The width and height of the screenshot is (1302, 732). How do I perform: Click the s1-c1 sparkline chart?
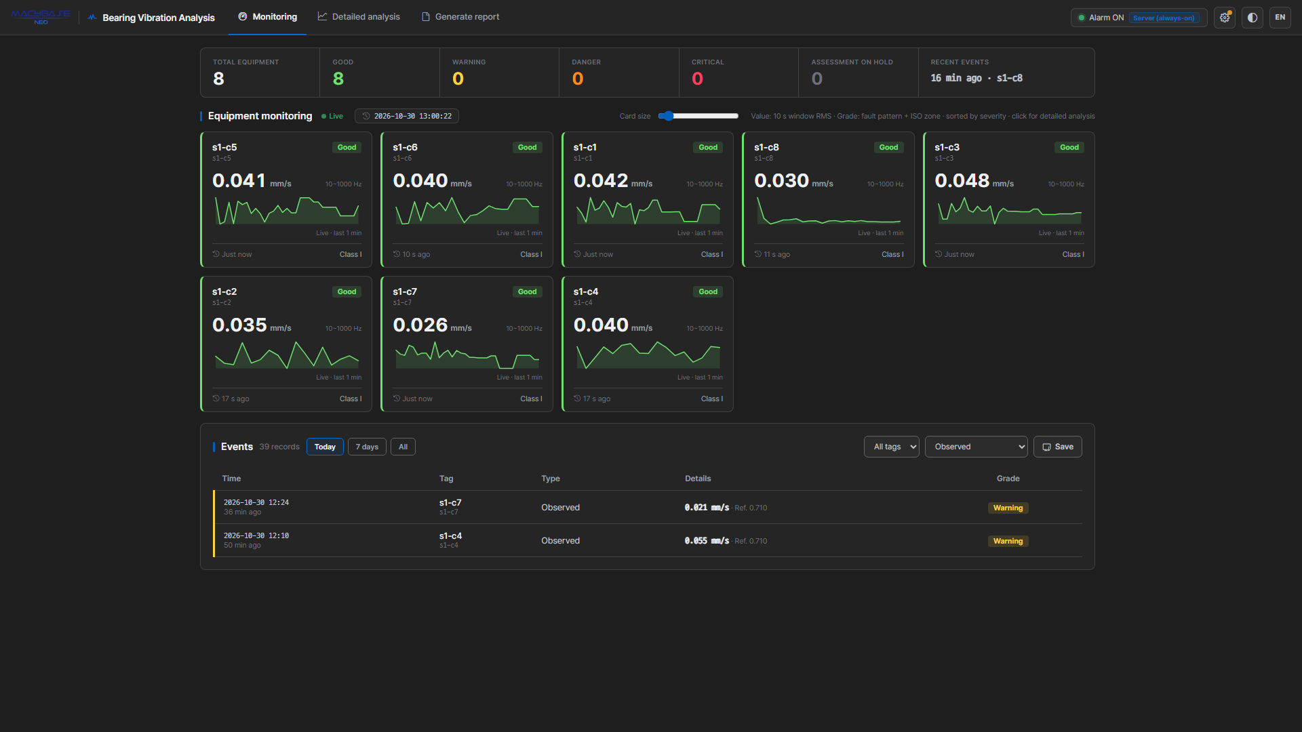tap(648, 211)
